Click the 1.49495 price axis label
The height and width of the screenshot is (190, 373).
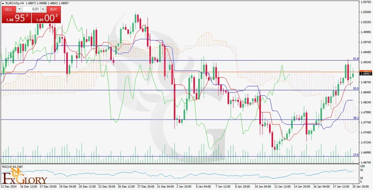point(366,52)
